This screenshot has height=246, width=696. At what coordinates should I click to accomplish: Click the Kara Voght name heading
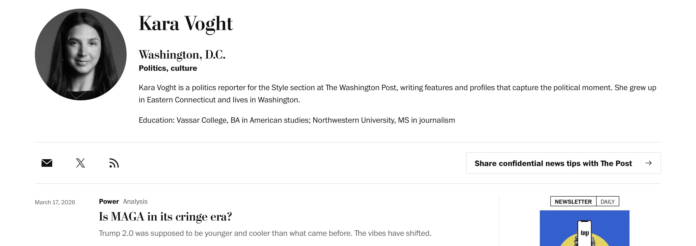click(186, 24)
